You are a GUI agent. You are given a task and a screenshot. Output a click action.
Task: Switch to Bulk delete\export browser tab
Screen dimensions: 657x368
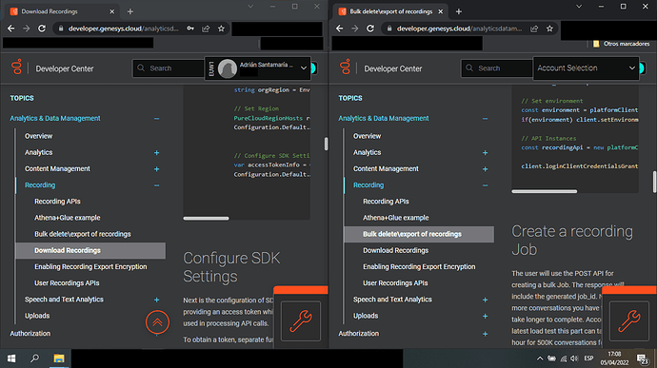tap(390, 11)
